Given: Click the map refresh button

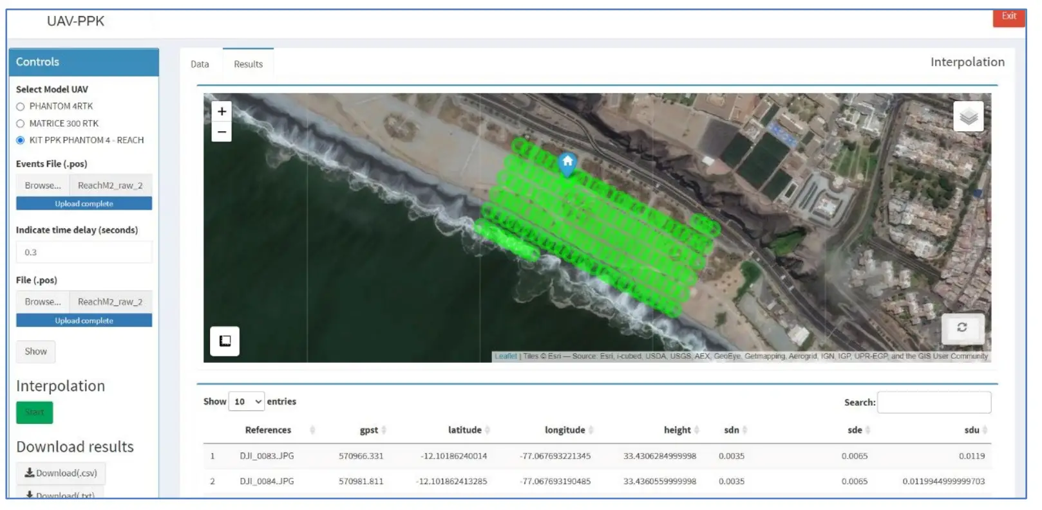Looking at the screenshot, I should (962, 327).
